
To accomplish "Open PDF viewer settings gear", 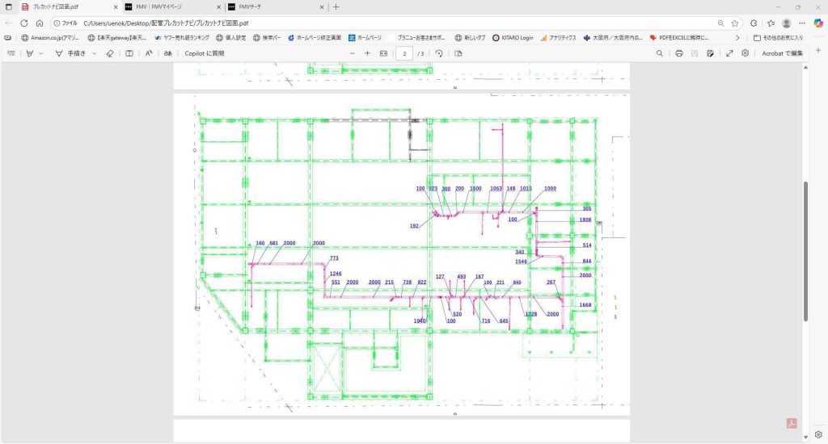I will click(745, 53).
